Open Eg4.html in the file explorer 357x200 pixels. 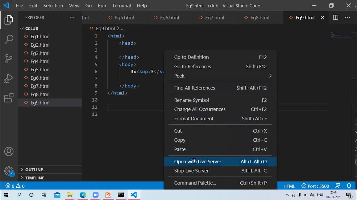tap(40, 61)
